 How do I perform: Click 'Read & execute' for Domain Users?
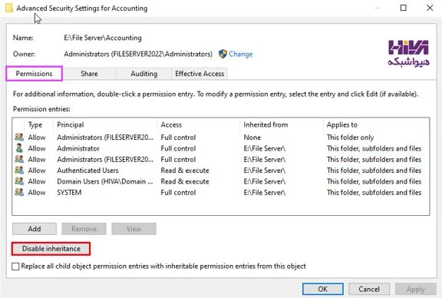click(185, 181)
